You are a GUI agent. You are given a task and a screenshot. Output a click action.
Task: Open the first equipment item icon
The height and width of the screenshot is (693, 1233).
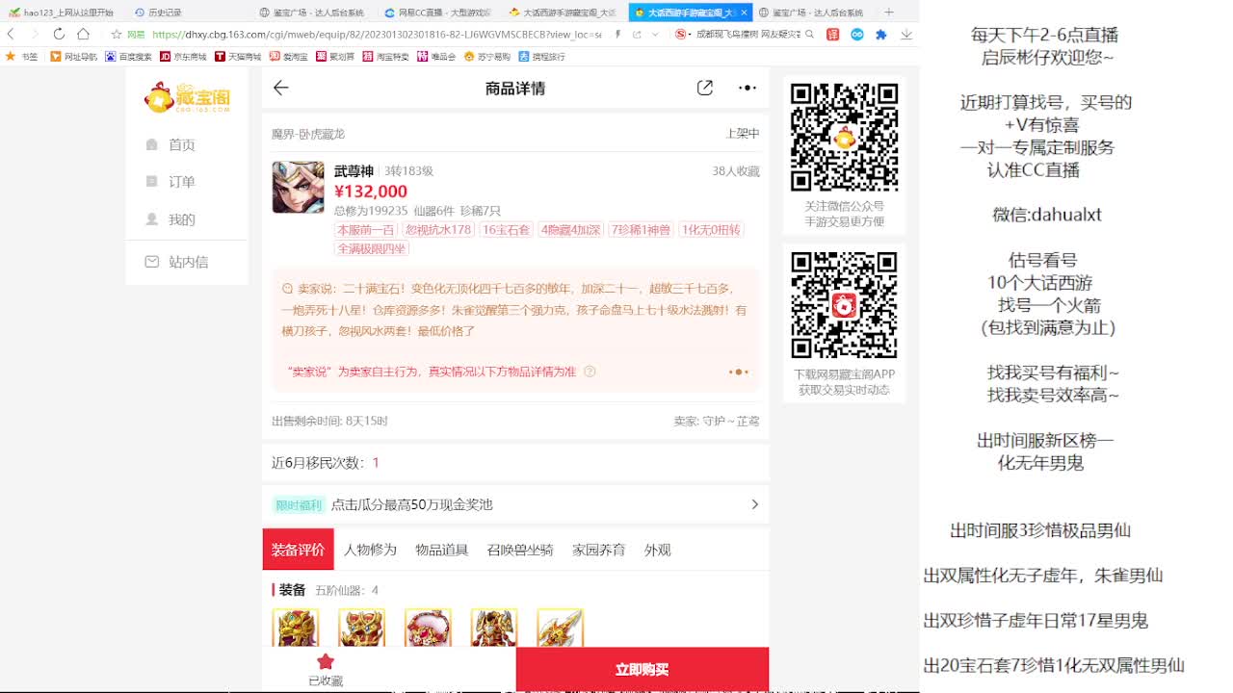coord(296,628)
